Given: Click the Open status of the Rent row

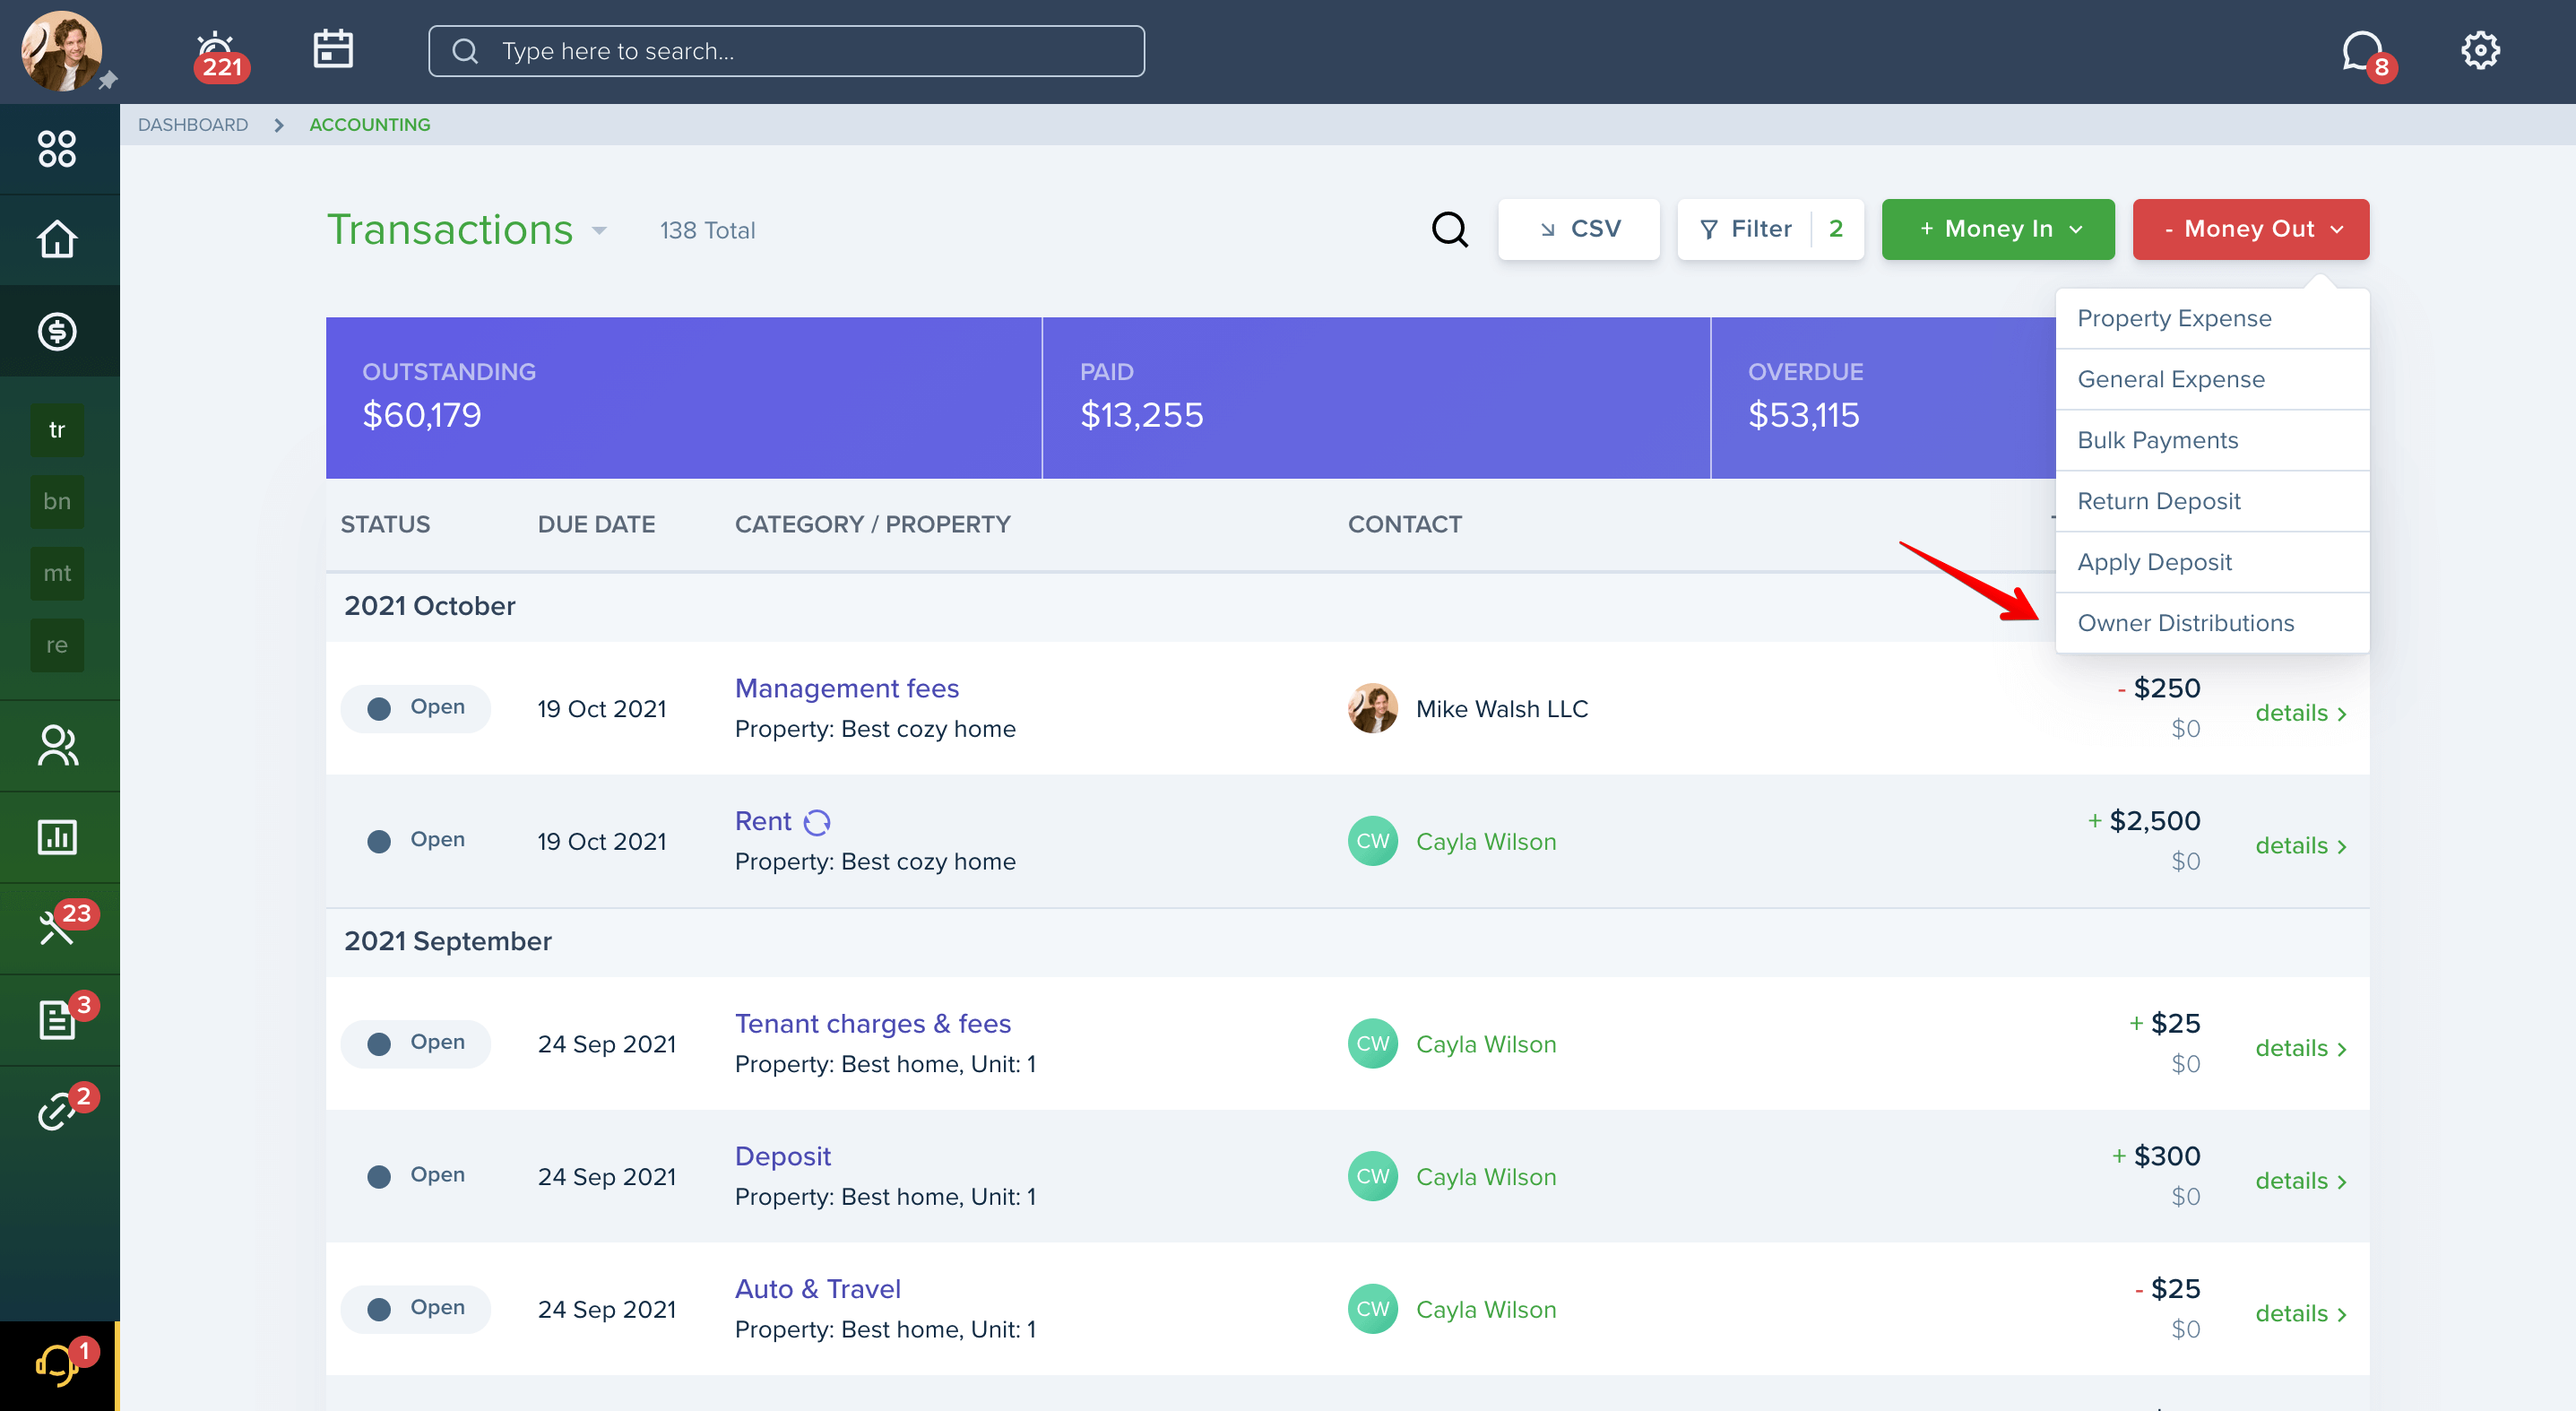Looking at the screenshot, I should click(415, 841).
